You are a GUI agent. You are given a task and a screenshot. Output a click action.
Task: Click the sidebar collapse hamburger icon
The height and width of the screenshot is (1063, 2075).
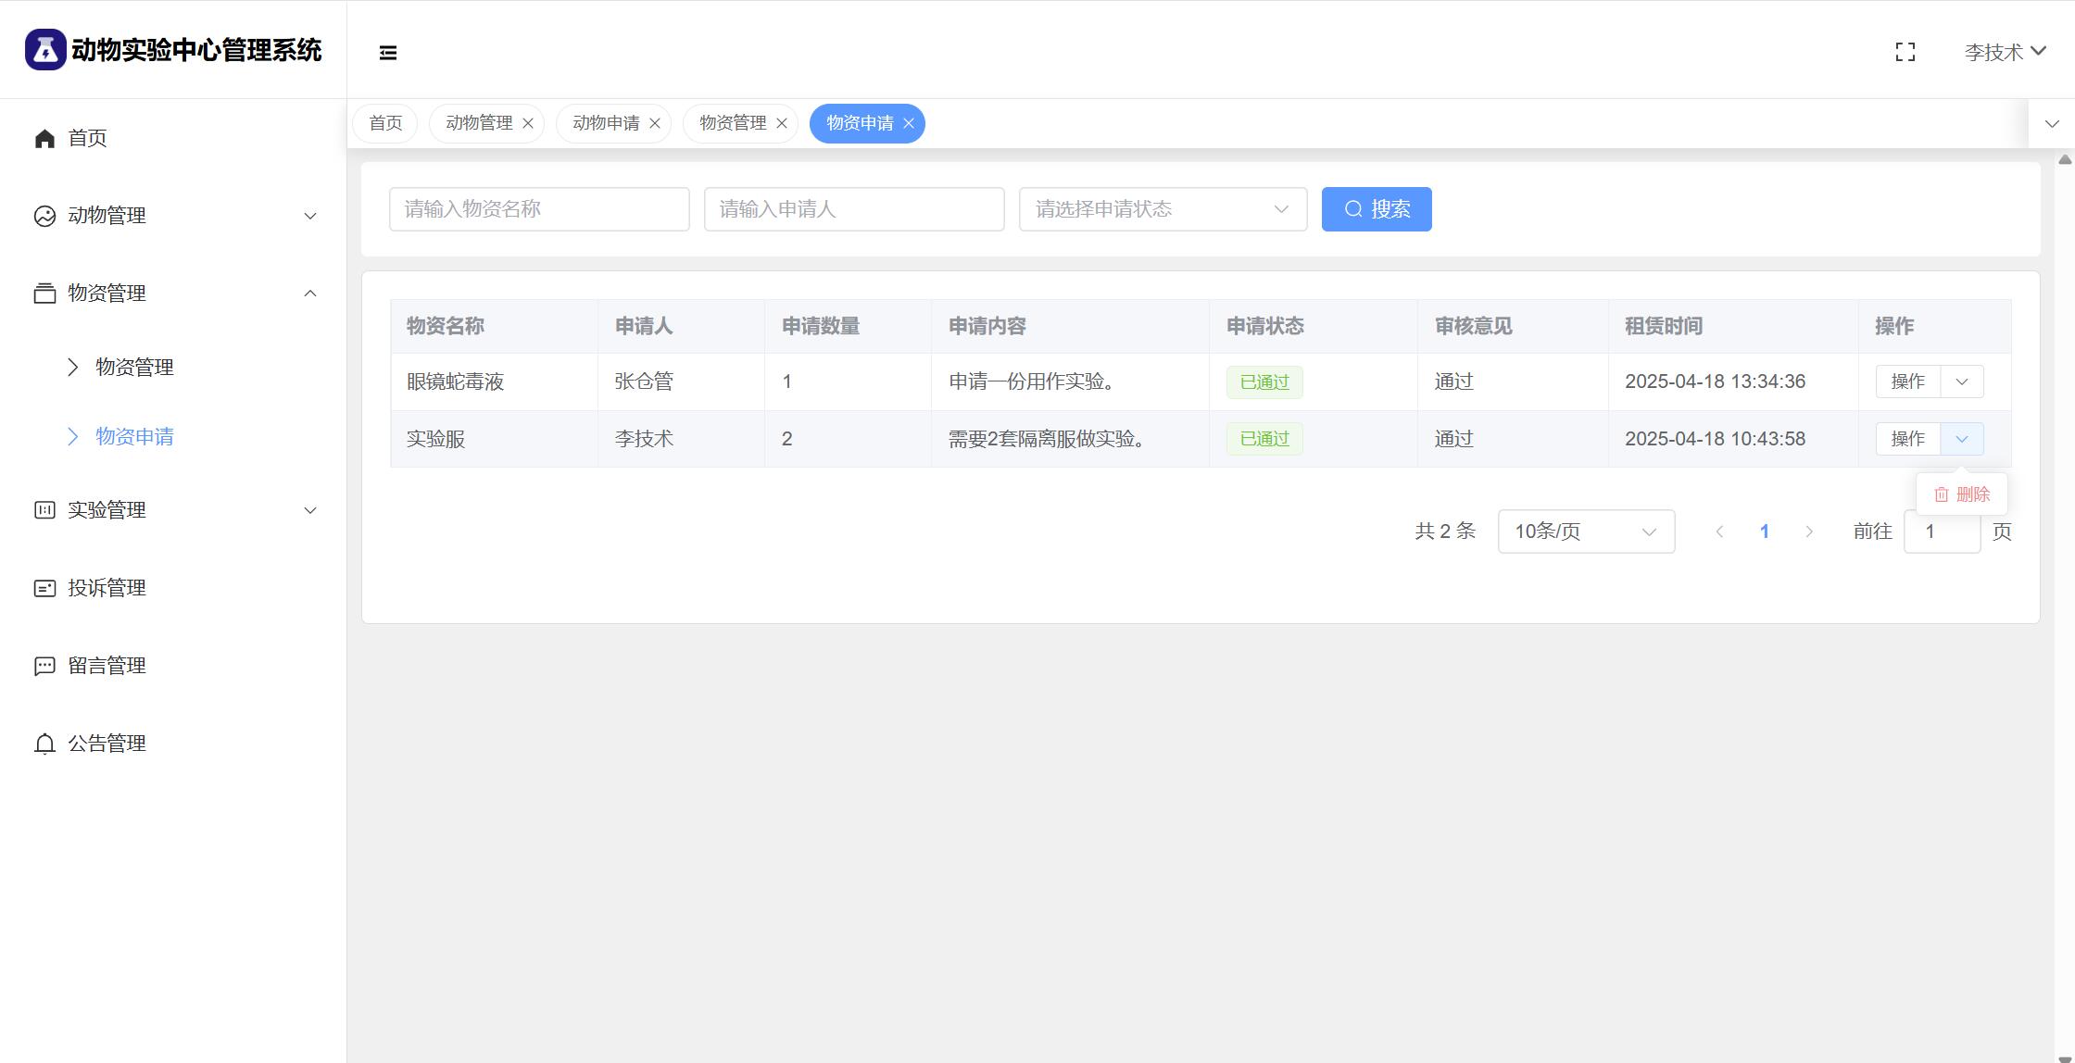[388, 53]
